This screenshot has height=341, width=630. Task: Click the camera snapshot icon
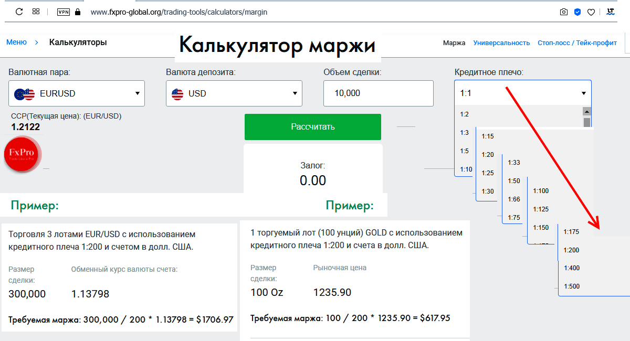click(x=564, y=12)
